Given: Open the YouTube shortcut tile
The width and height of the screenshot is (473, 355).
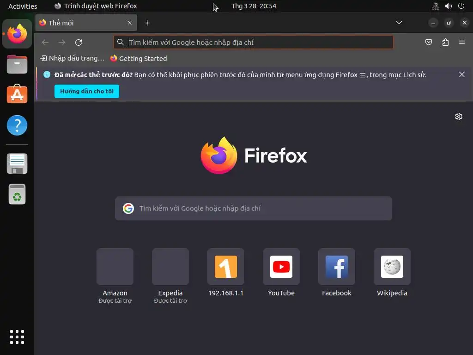Looking at the screenshot, I should [281, 267].
